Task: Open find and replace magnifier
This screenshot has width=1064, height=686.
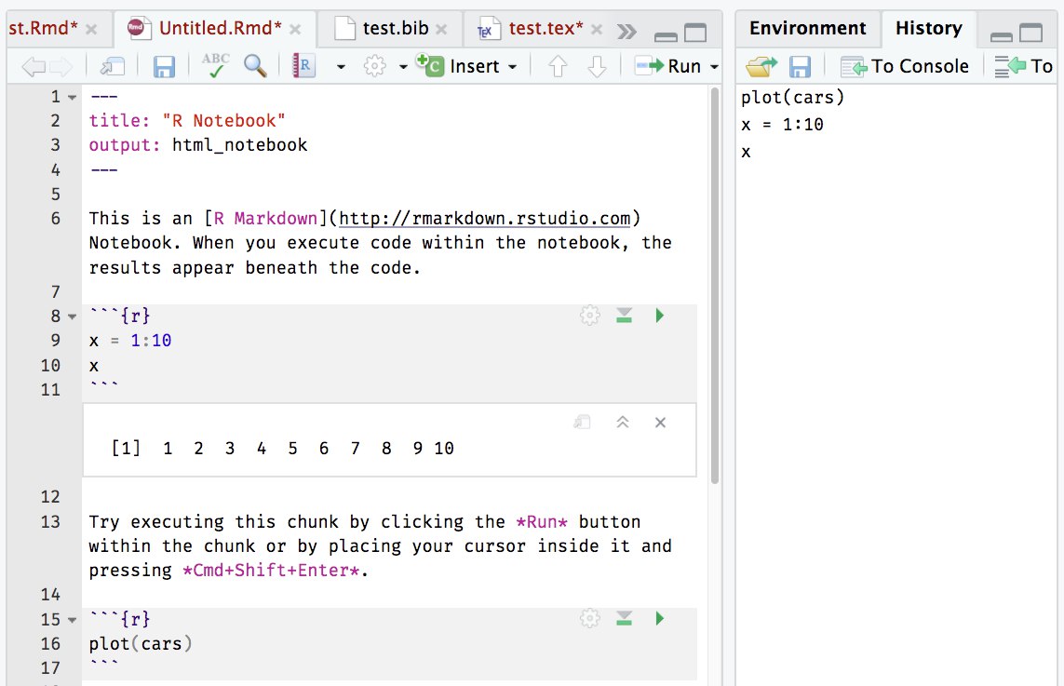Action: click(255, 66)
